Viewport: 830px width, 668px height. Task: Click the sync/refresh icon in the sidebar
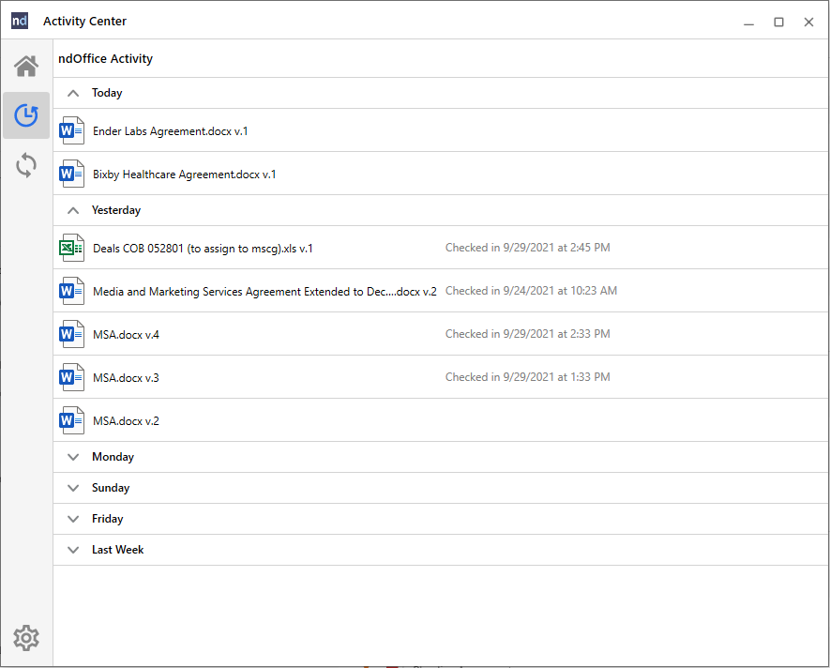coord(25,165)
